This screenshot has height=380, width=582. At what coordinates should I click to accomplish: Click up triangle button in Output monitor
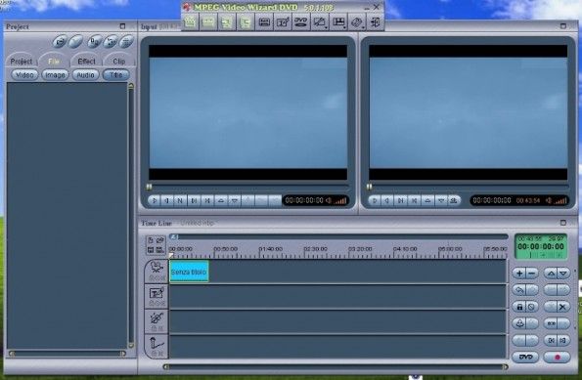point(427,200)
